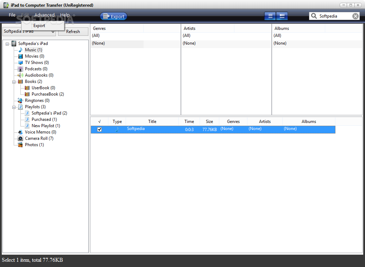Click the Playlists icon

[20, 107]
